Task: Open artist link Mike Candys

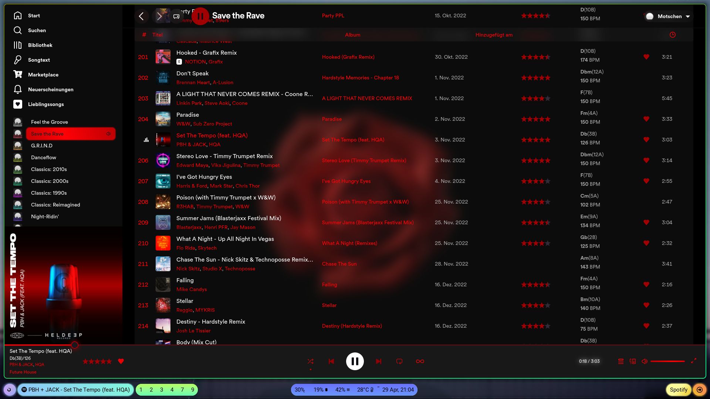Action: tap(192, 289)
